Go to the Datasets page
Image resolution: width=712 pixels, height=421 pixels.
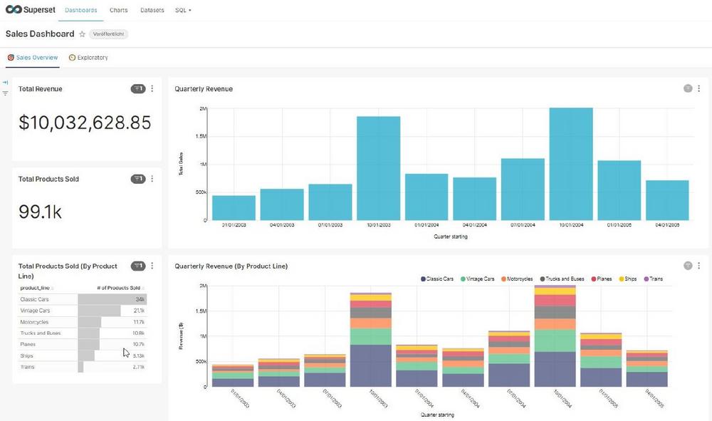(151, 11)
